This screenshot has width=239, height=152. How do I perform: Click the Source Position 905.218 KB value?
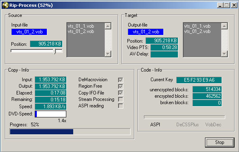point(46,44)
